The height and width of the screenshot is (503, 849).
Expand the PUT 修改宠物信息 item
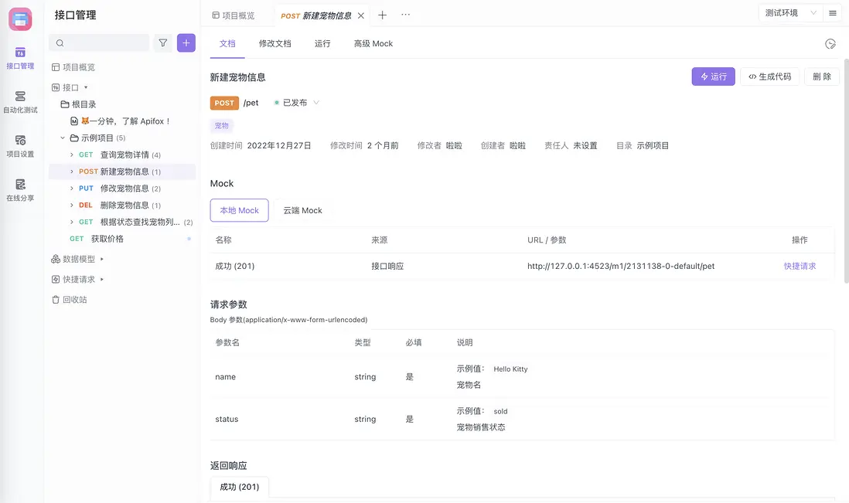coord(71,189)
